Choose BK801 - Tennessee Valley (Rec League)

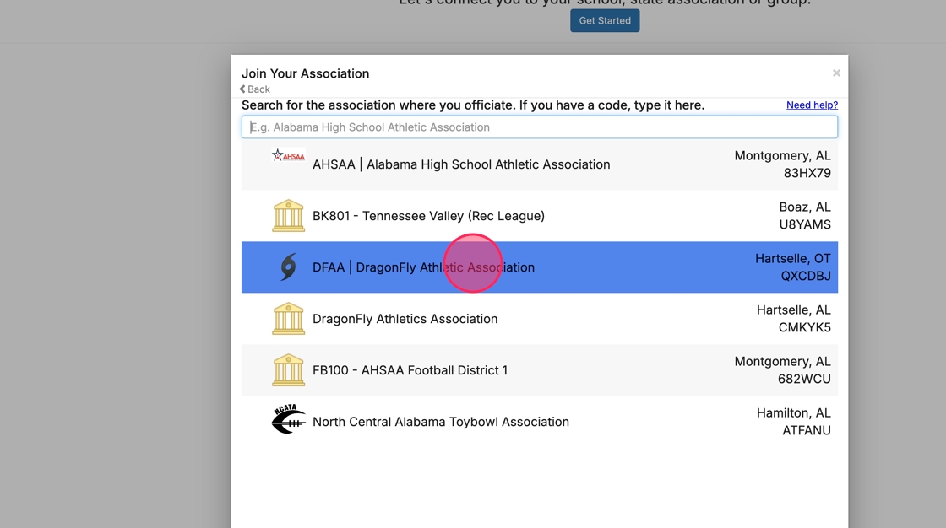coord(428,216)
